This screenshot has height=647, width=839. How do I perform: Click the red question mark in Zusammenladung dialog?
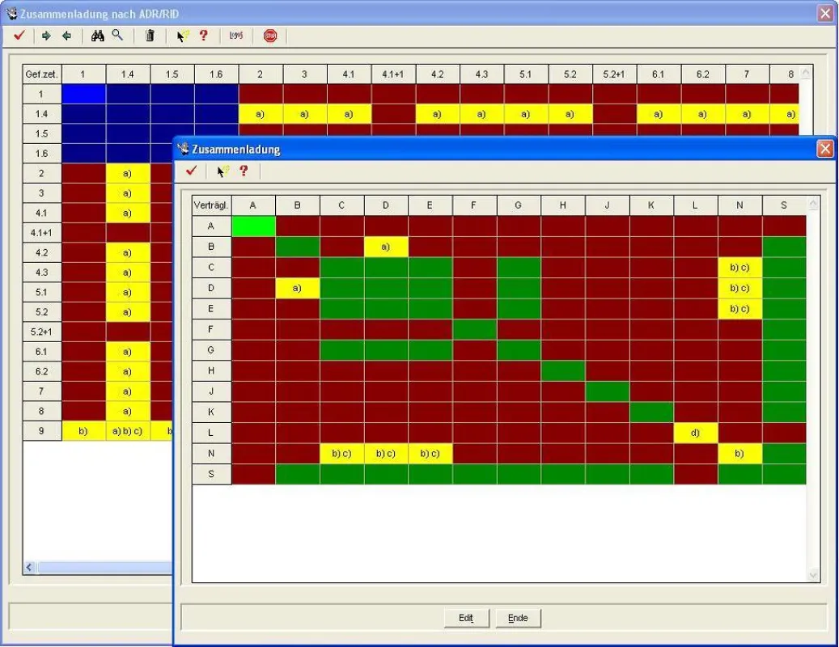pyautogui.click(x=244, y=171)
